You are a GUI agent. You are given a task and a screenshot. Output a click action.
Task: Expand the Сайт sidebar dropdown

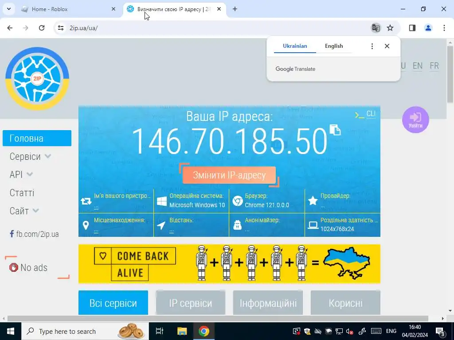coord(24,211)
